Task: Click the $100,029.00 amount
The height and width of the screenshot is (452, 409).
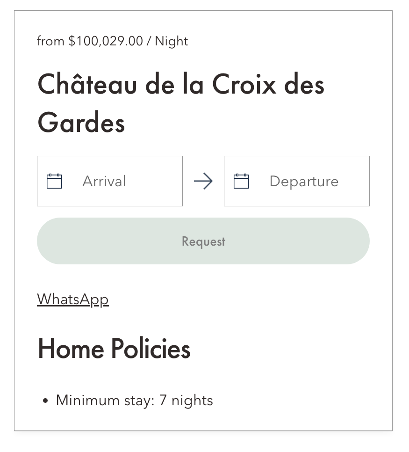Action: 106,41
